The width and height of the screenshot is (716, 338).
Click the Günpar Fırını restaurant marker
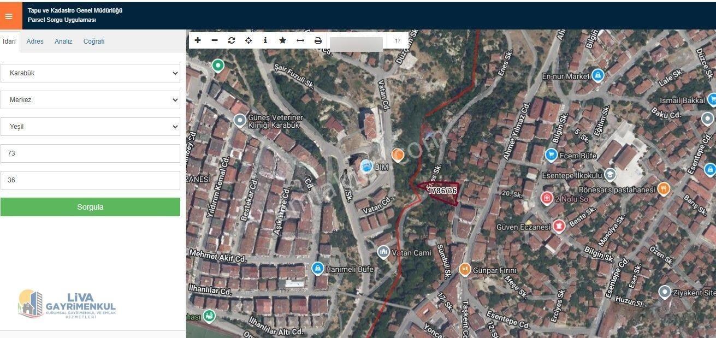pyautogui.click(x=465, y=269)
